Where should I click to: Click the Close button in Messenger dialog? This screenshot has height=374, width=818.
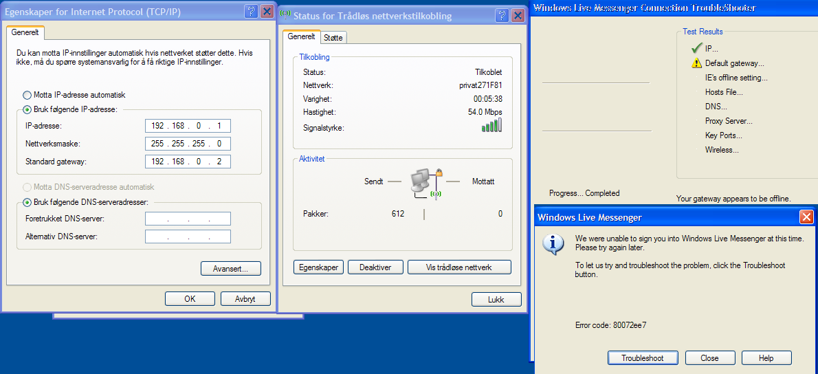[x=709, y=357]
